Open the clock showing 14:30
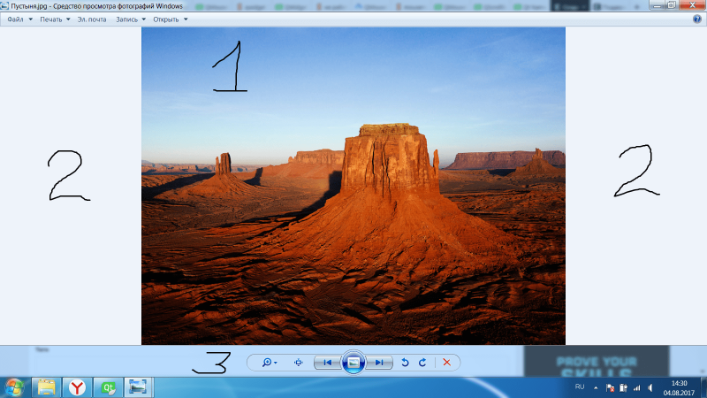Screen dimensions: 707x398 [x=679, y=388]
